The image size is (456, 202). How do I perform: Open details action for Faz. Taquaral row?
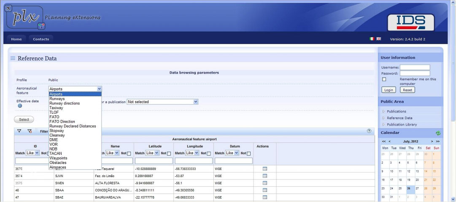264,169
